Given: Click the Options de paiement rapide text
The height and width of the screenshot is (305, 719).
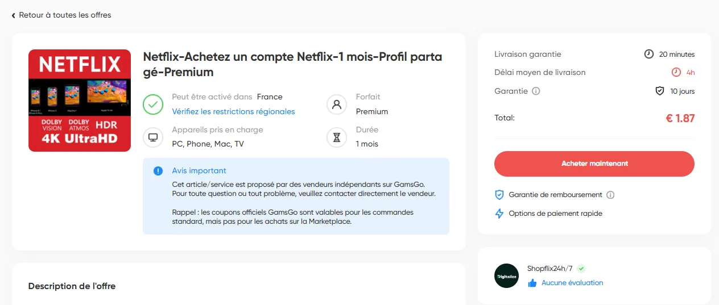Looking at the screenshot, I should [x=556, y=214].
